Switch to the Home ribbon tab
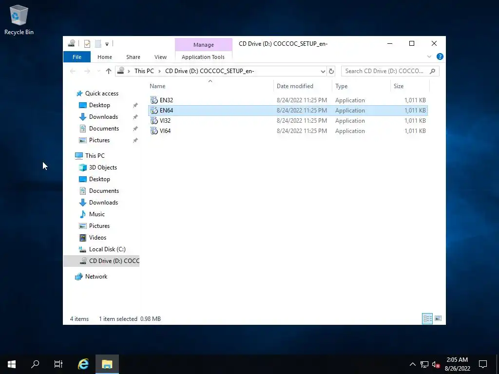499x374 pixels. click(x=105, y=57)
